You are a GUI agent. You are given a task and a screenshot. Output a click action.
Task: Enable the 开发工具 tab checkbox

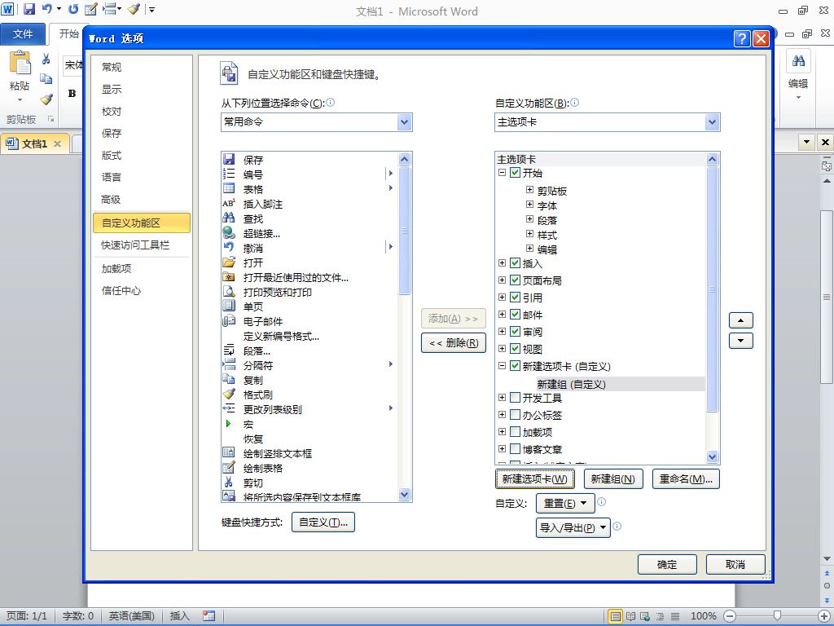(x=515, y=398)
